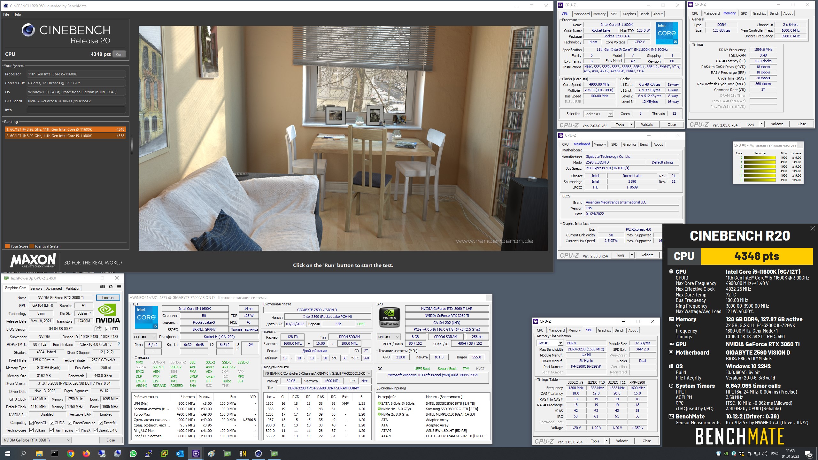Switch to Sensors tab in GPU-Z
Screen dimensions: 818x460
[x=36, y=288]
